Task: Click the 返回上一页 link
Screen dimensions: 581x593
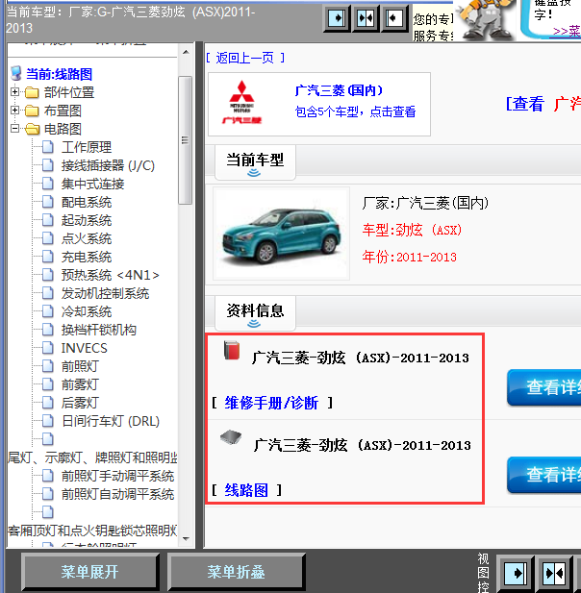Action: [x=245, y=58]
